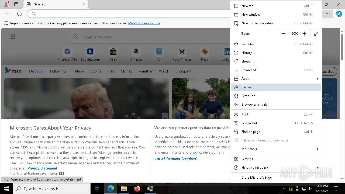Open Amazon shortcut
The width and height of the screenshot is (345, 194).
pyautogui.click(x=136, y=54)
